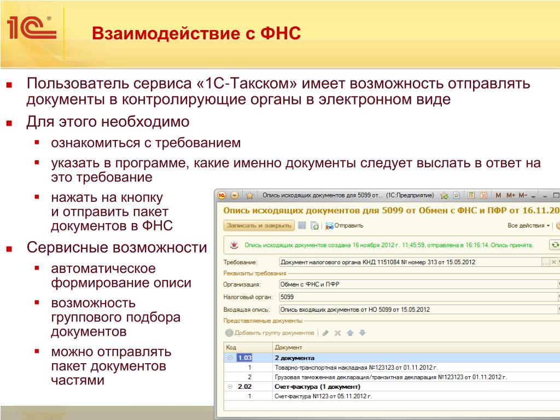Click the M- memory subtract button
This screenshot has height=420, width=560.
pyautogui.click(x=523, y=195)
